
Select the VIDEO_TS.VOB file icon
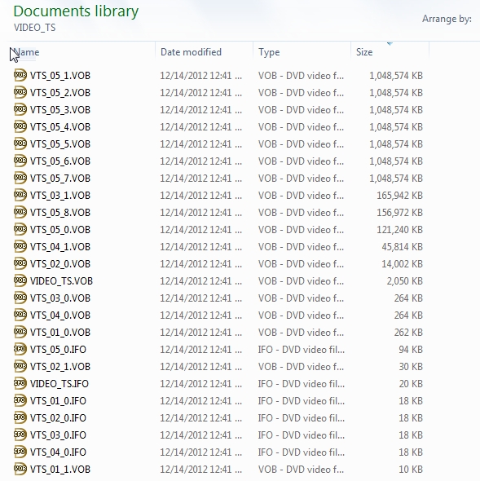(x=20, y=280)
